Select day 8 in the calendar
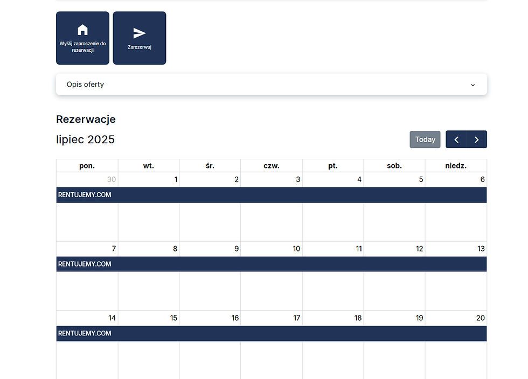Image resolution: width=528 pixels, height=379 pixels. (175, 249)
